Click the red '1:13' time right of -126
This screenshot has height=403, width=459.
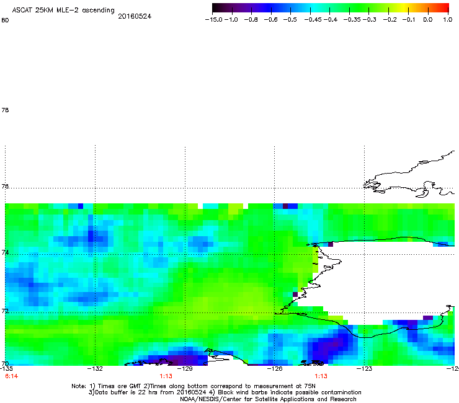321,376
